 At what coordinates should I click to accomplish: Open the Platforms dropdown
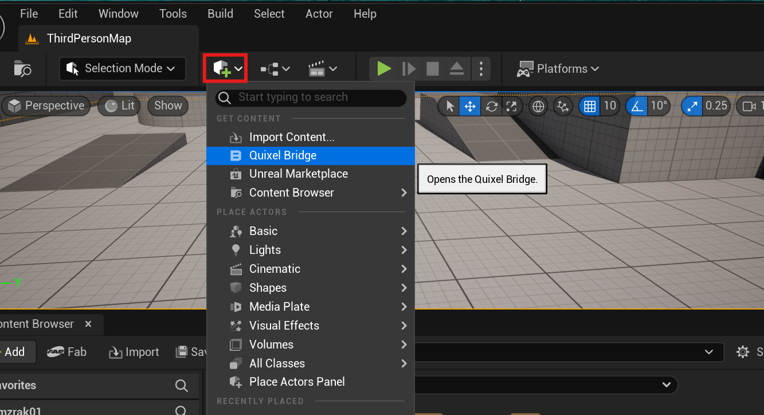click(x=558, y=69)
